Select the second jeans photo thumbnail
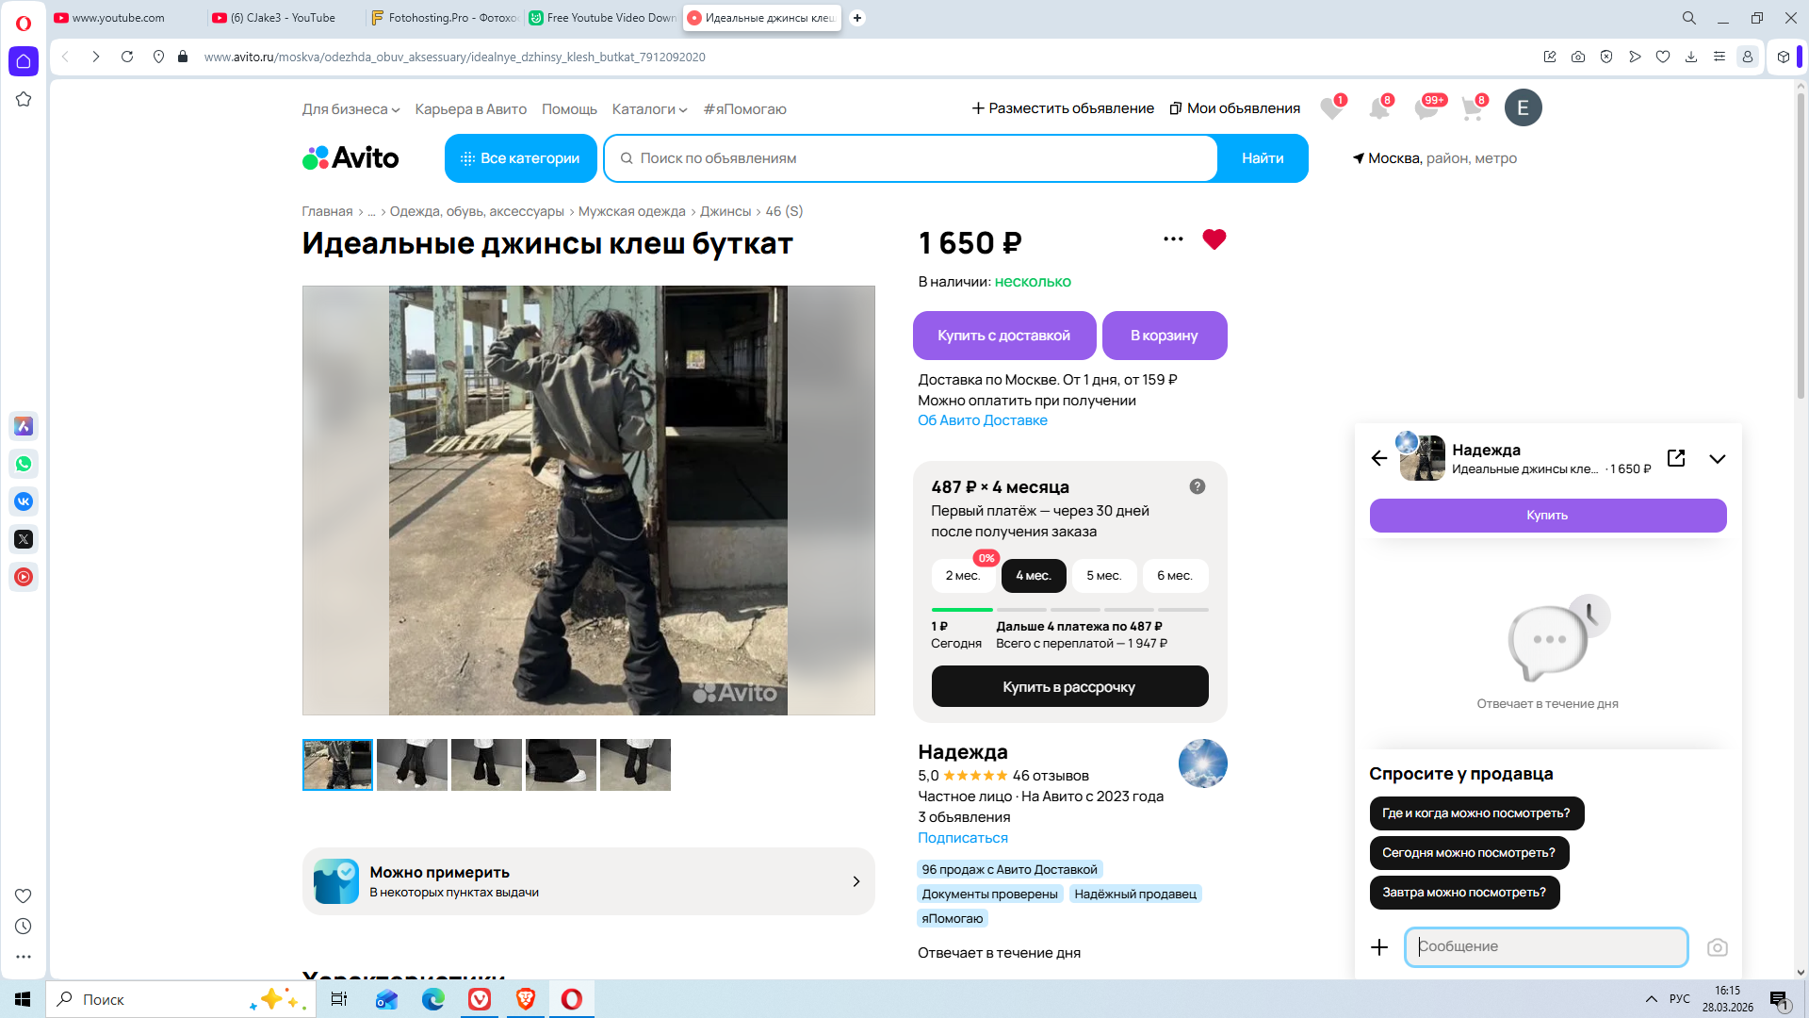1809x1018 pixels. click(x=412, y=764)
